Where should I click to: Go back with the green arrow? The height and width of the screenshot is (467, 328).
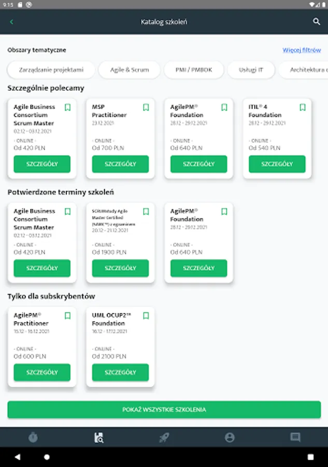point(11,22)
